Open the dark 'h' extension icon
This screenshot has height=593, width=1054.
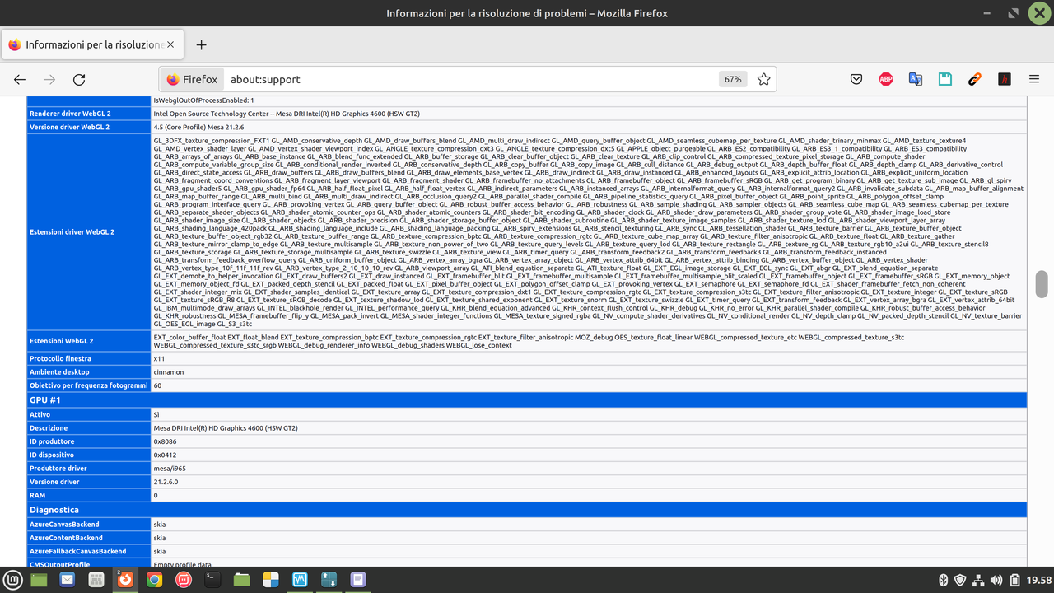pyautogui.click(x=1004, y=79)
